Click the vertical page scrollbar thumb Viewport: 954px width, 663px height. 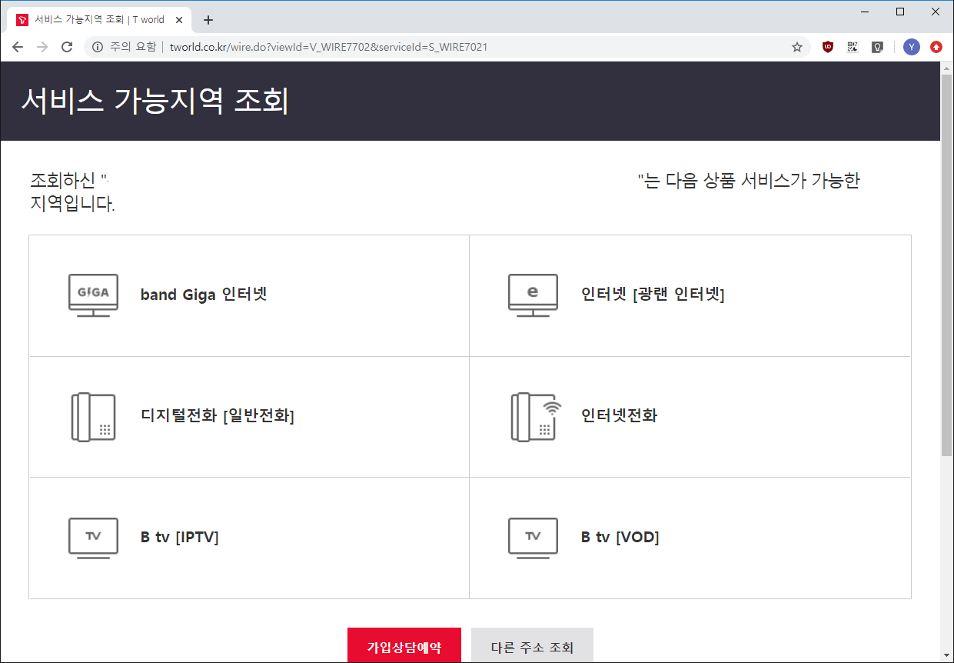click(947, 265)
